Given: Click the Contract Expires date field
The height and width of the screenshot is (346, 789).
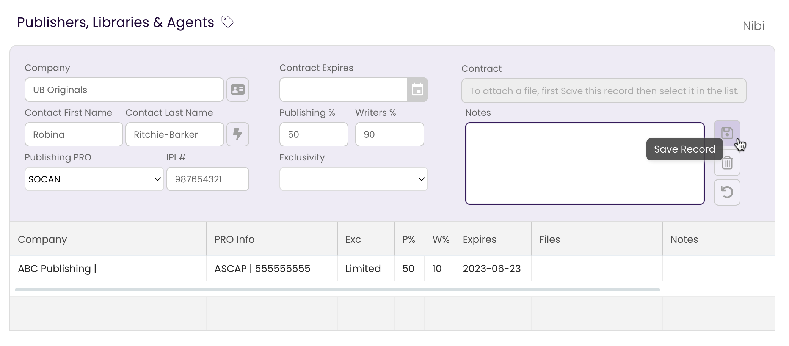Looking at the screenshot, I should 344,90.
